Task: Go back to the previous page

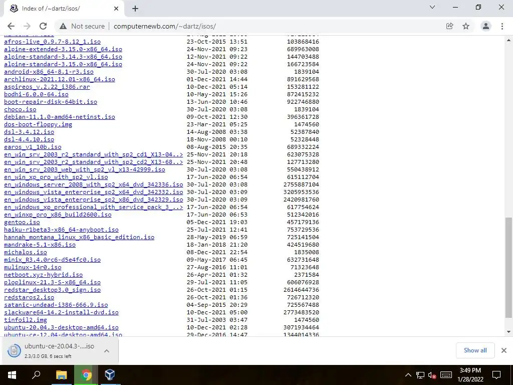Action: [x=11, y=26]
